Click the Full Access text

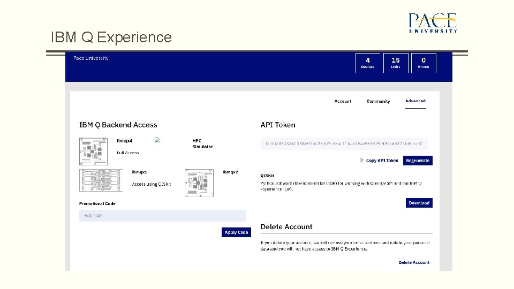pyautogui.click(x=128, y=153)
